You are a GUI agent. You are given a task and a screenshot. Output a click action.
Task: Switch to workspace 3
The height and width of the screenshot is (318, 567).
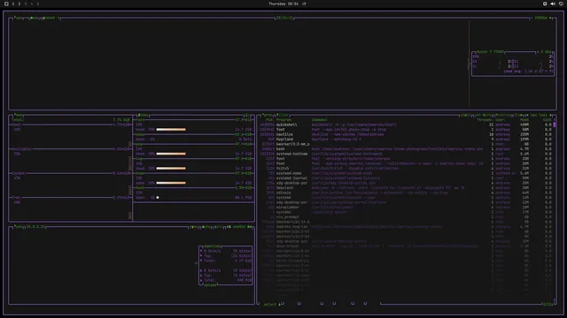pyautogui.click(x=26, y=4)
